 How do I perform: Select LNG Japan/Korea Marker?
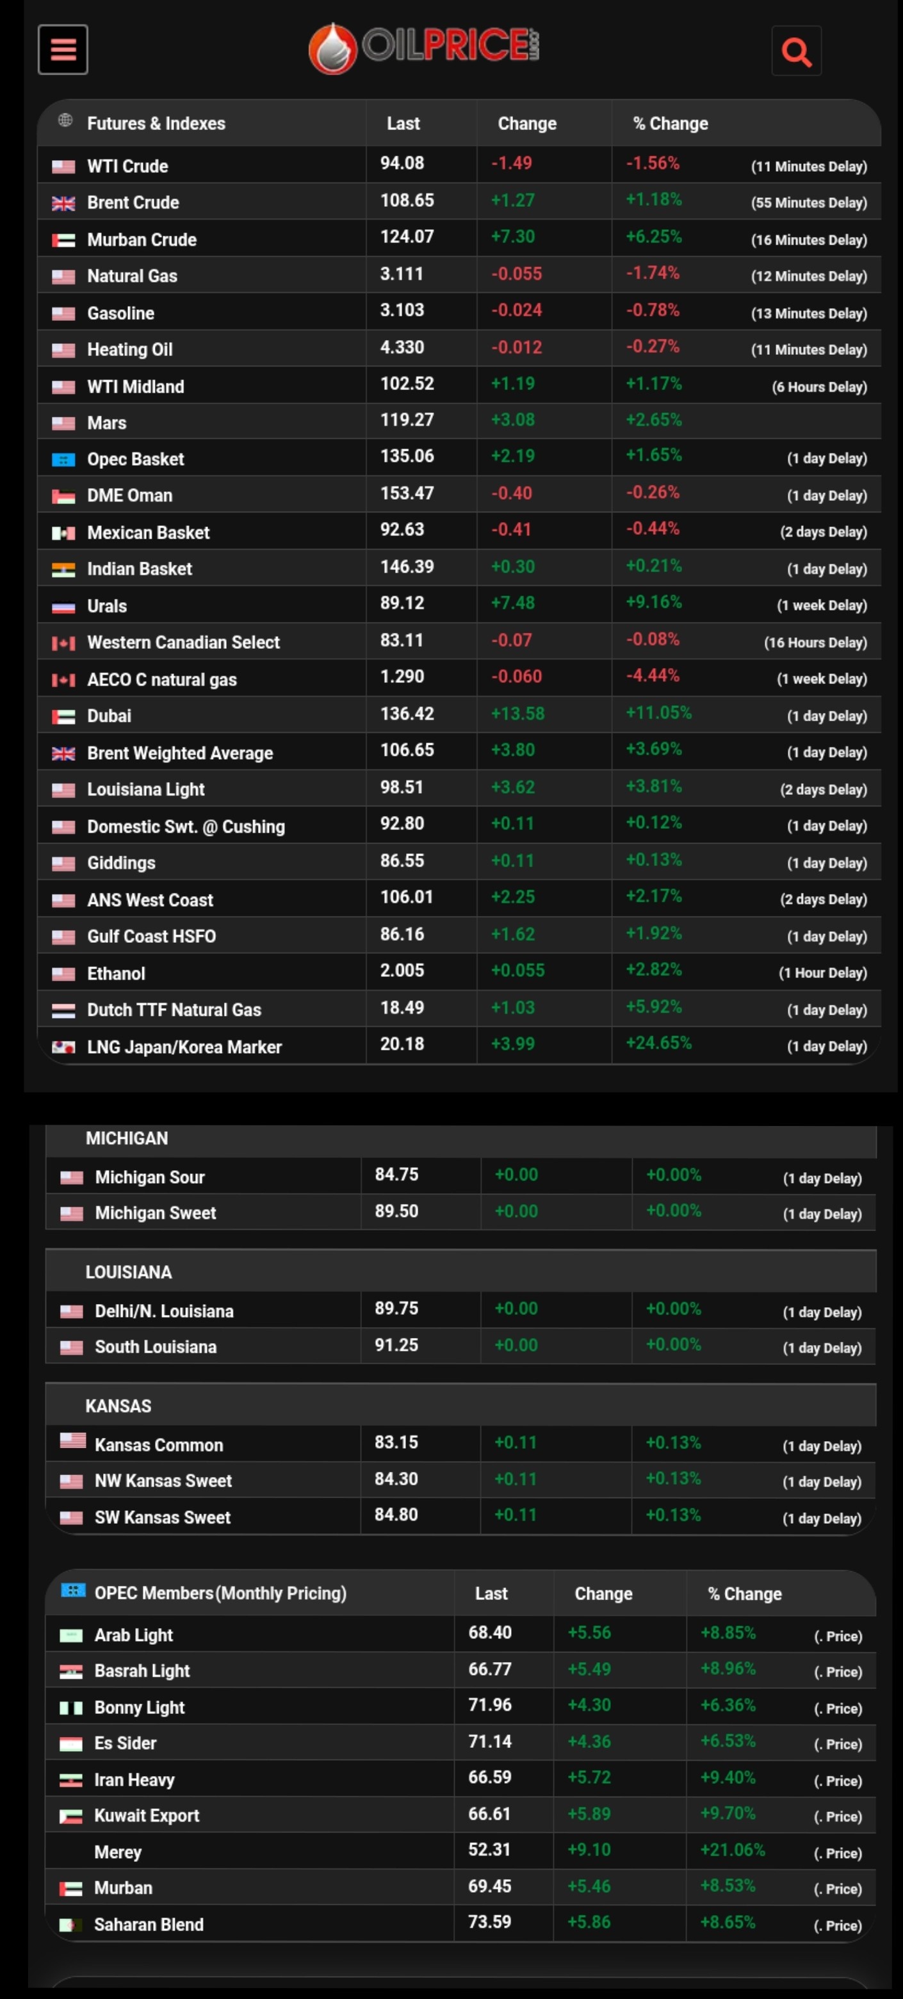(x=184, y=1048)
